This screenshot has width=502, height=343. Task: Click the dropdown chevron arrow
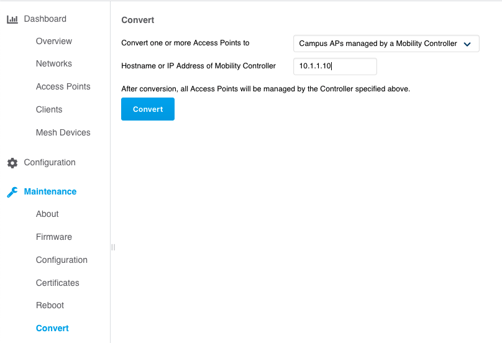pos(467,44)
